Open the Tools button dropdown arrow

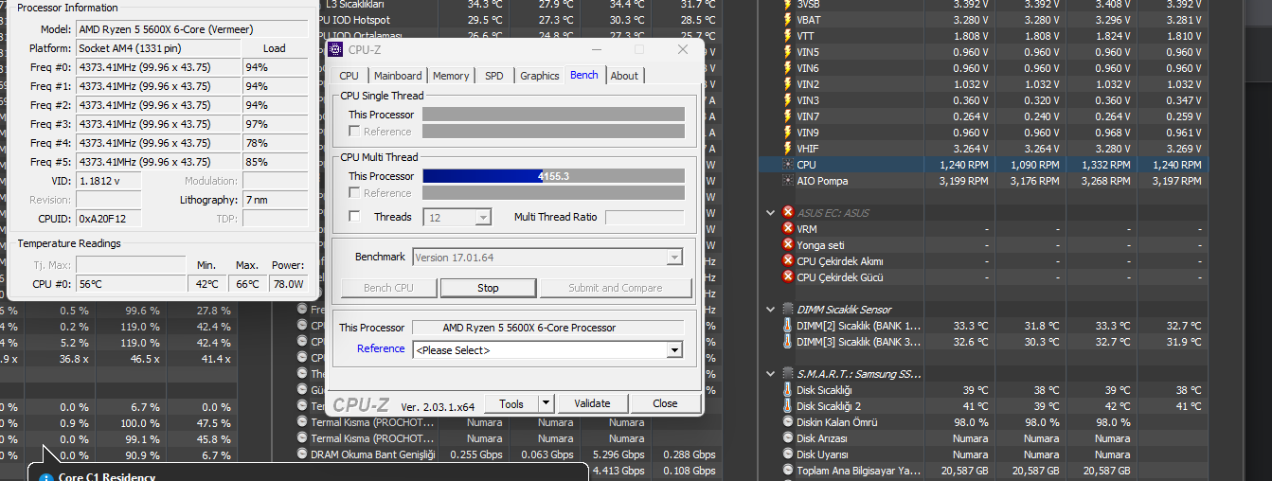click(545, 403)
